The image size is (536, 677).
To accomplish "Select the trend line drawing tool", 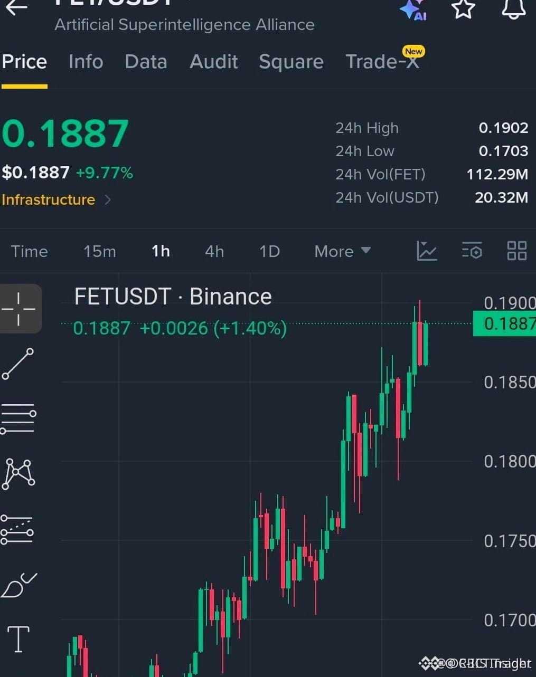I will (x=18, y=364).
